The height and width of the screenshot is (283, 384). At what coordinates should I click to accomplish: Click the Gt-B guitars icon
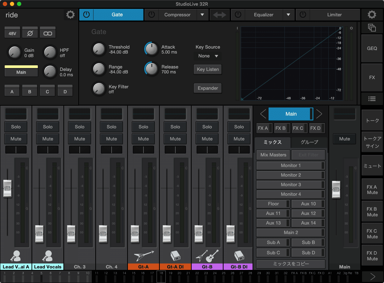pos(207,256)
